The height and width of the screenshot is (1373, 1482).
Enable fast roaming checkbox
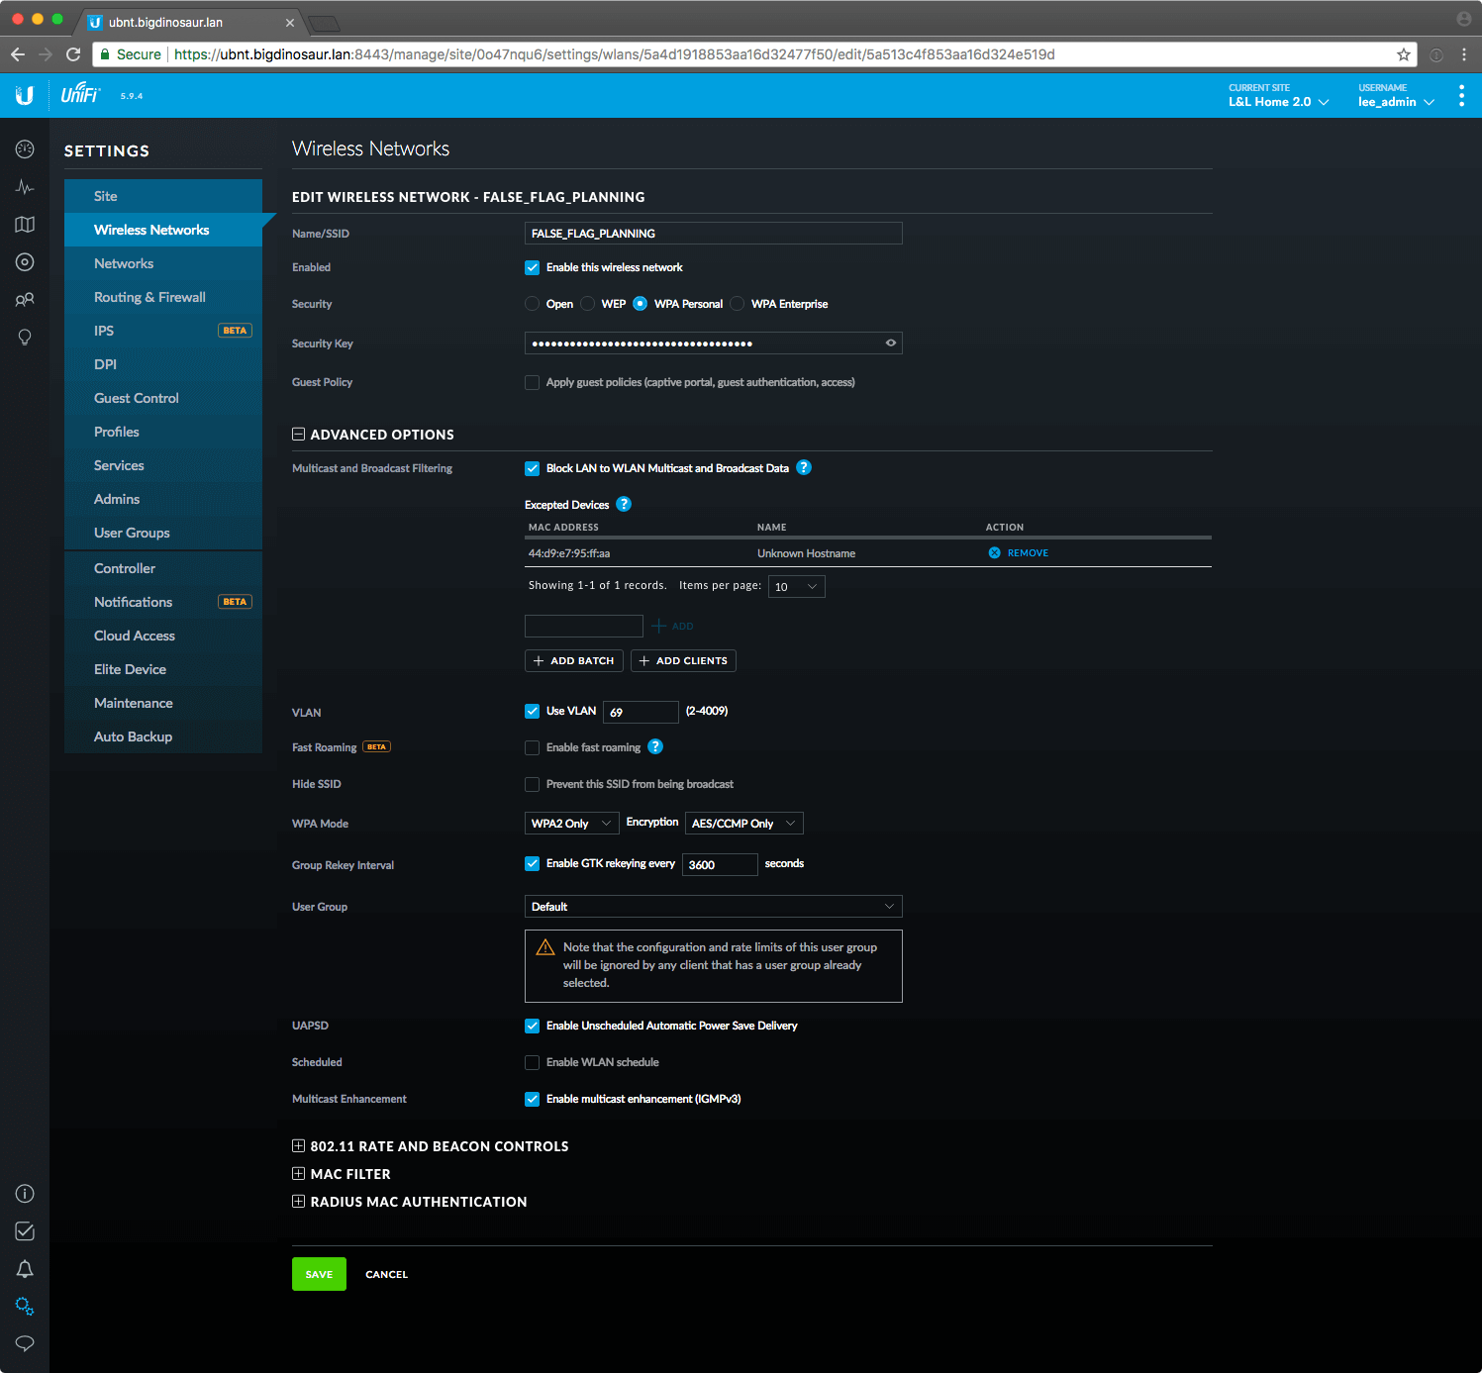click(533, 747)
